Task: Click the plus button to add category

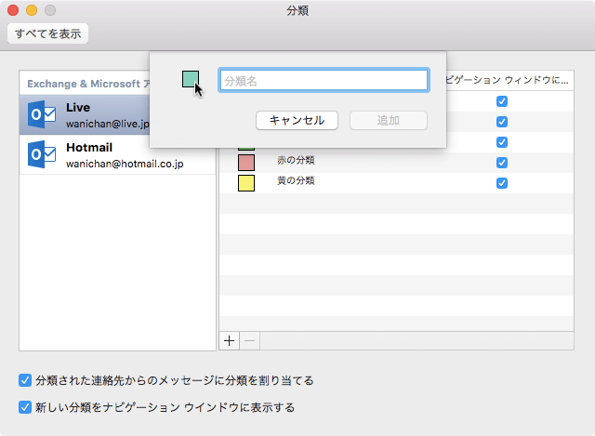Action: click(230, 341)
